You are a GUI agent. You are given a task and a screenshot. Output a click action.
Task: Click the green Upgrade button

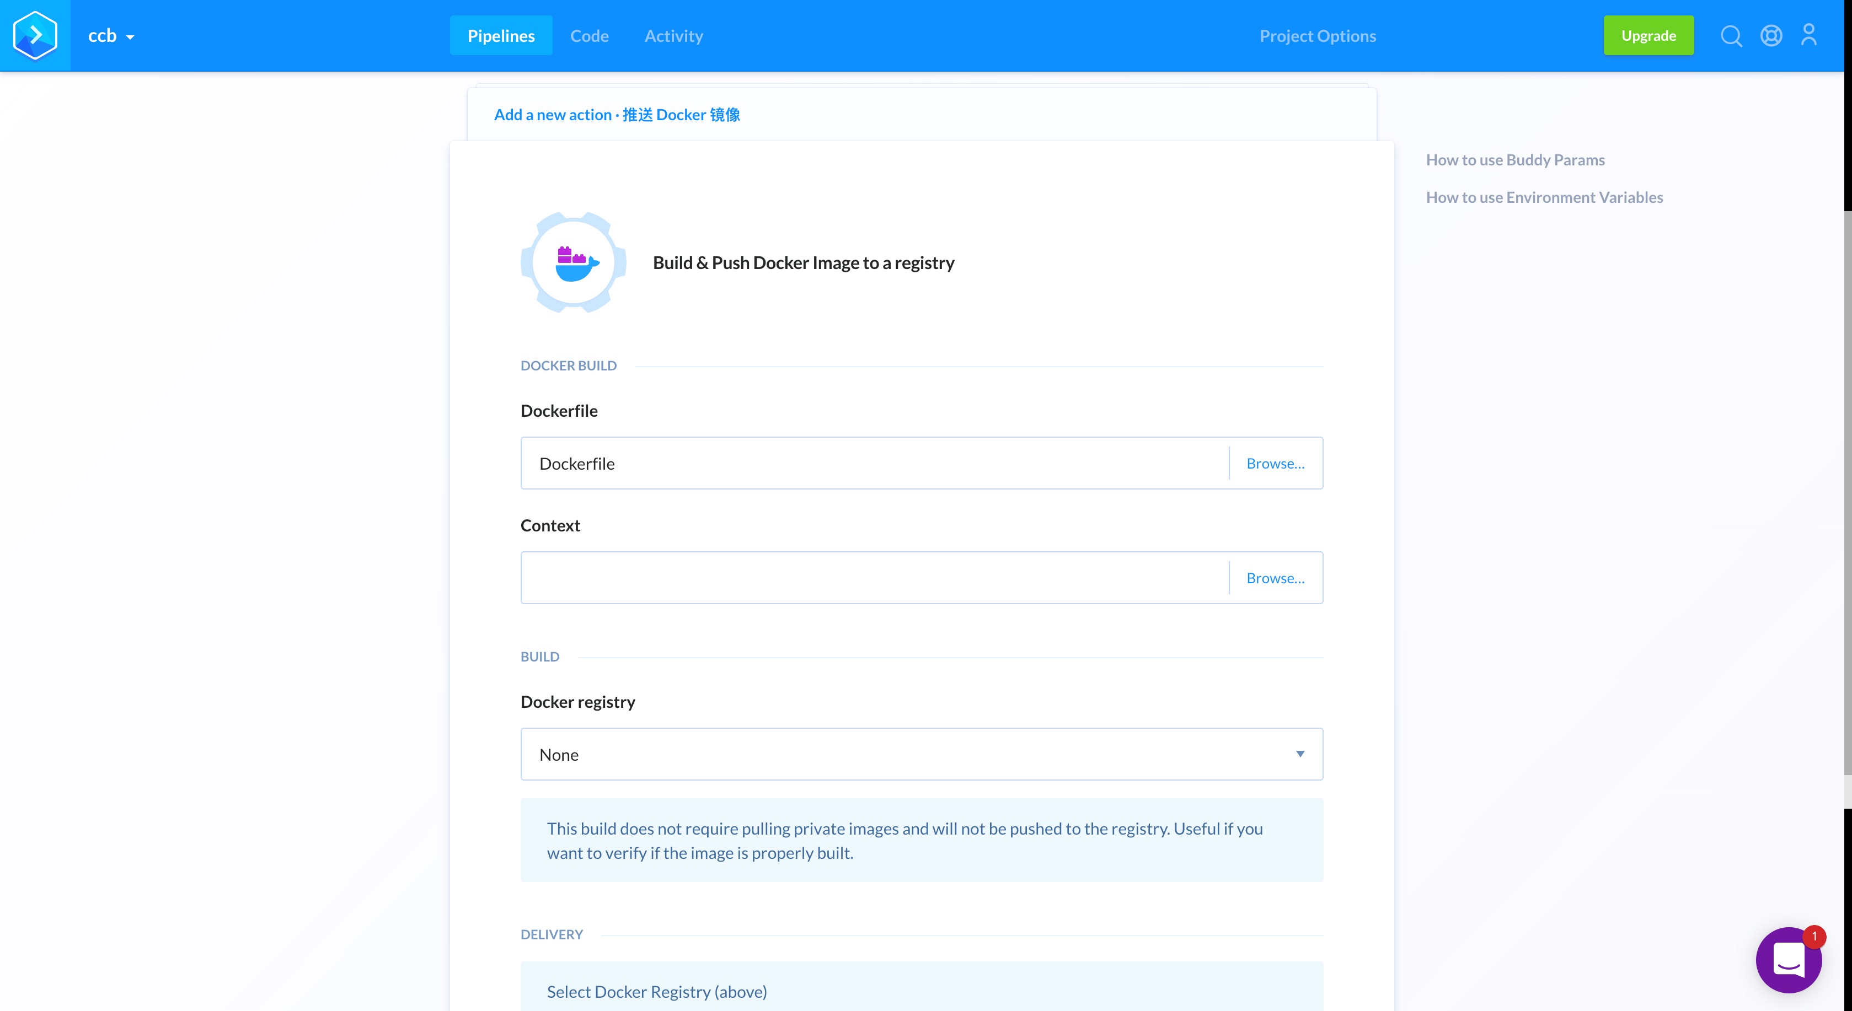(x=1648, y=36)
